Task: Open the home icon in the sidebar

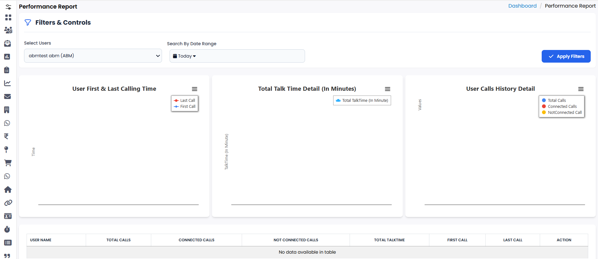Action: pyautogui.click(x=8, y=189)
